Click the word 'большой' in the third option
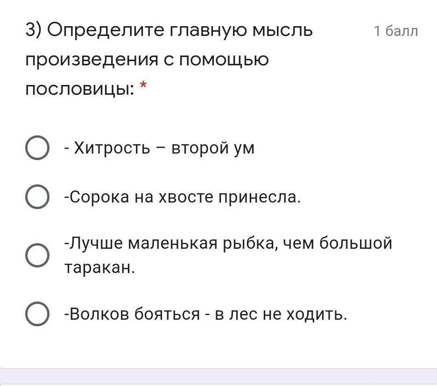This screenshot has height=386, width=437. [356, 243]
